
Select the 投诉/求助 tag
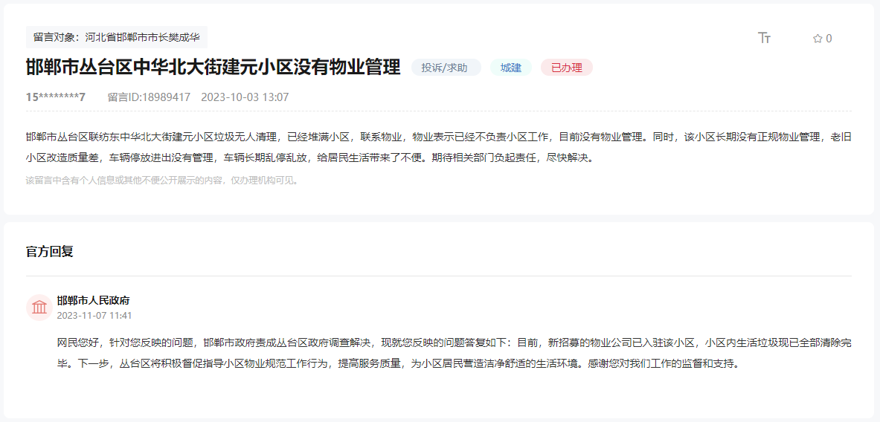point(446,68)
